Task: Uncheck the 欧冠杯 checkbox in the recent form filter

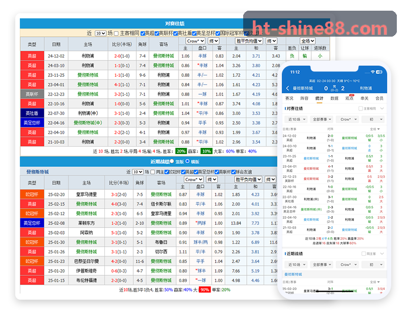Action: click(167, 172)
